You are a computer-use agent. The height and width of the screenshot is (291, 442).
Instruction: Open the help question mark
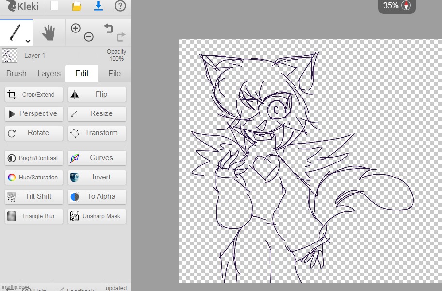120,6
